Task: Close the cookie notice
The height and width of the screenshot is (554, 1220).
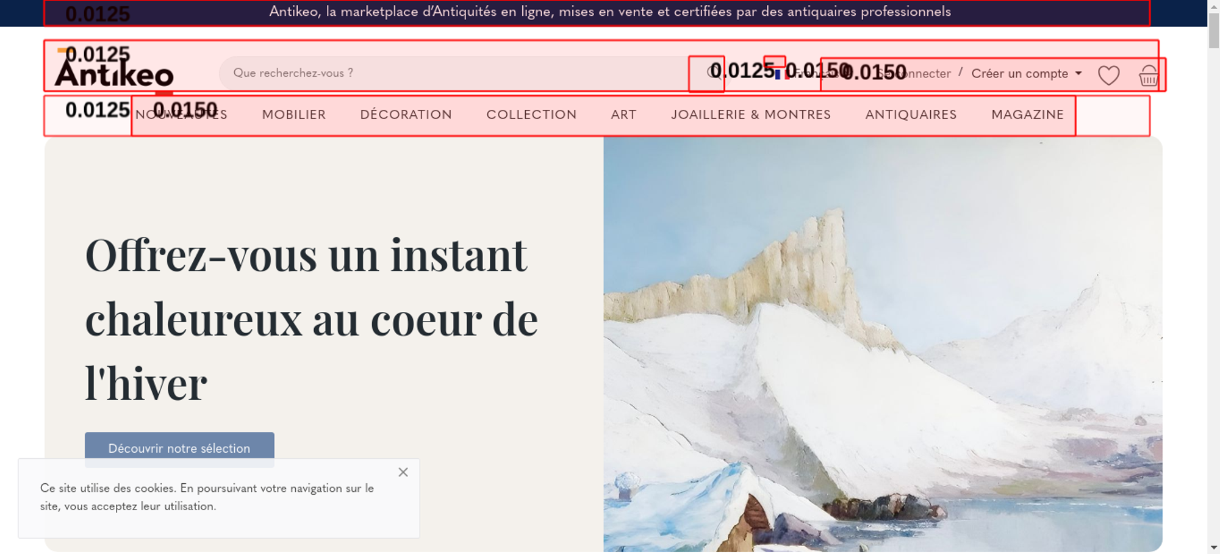Action: pyautogui.click(x=403, y=472)
